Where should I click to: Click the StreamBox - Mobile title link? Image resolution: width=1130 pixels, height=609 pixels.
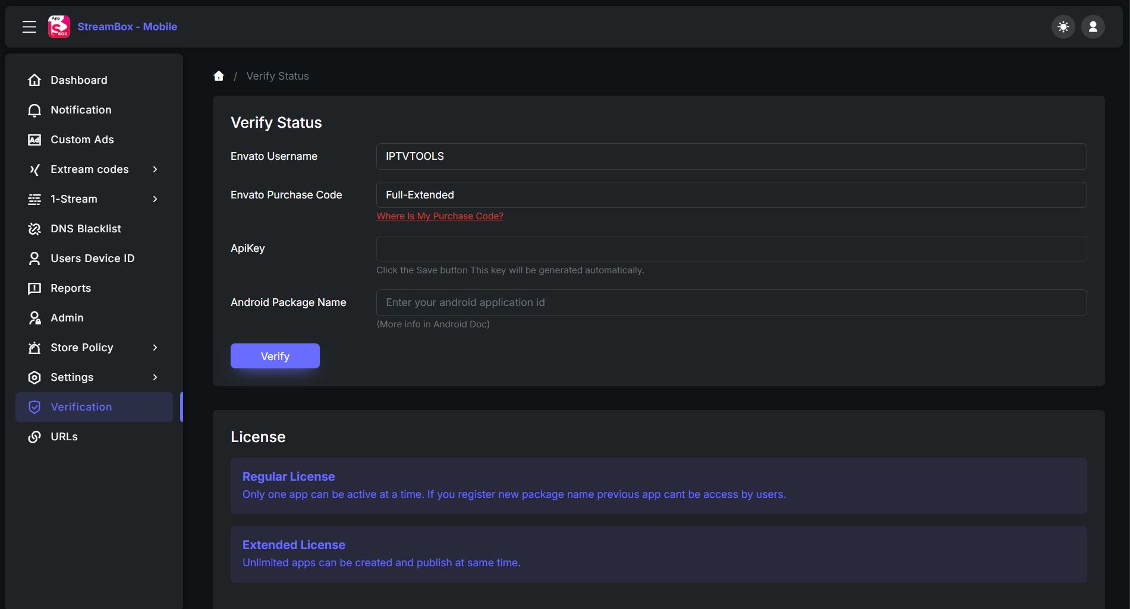(127, 27)
